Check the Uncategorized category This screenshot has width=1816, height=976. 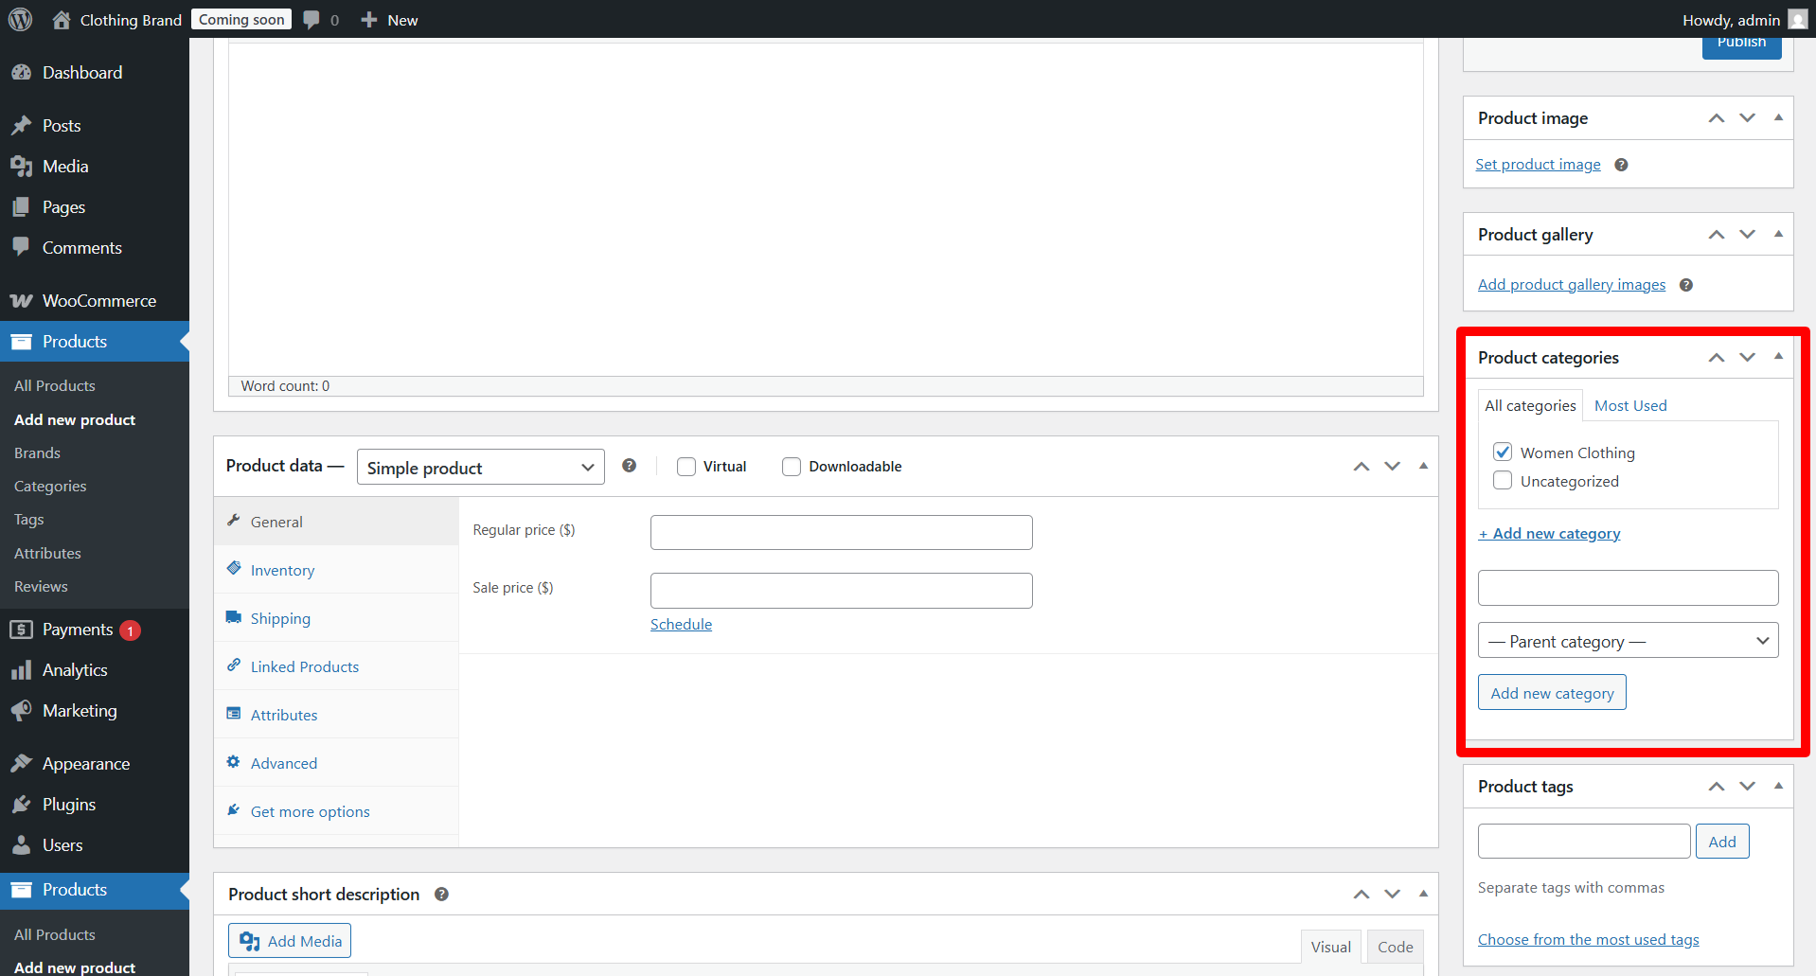(x=1503, y=481)
